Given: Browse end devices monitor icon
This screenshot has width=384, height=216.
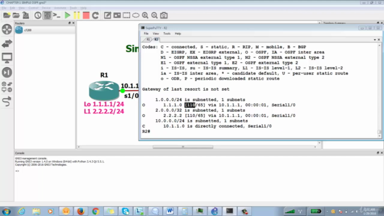Looking at the screenshot, I should [x=7, y=58].
